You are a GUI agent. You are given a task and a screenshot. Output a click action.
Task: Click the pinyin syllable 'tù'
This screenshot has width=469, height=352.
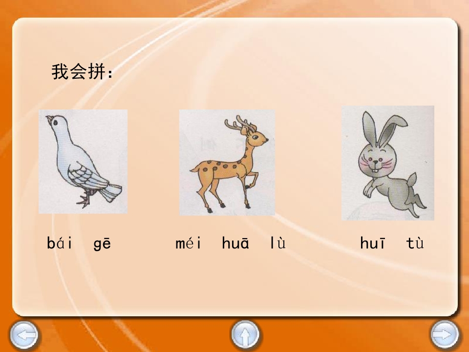[x=415, y=243]
